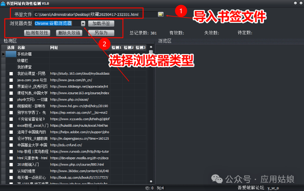304x191 pixels.
Task: Tick checkbox for 课程列表_中国大学 row
Action: [x=11, y=93]
